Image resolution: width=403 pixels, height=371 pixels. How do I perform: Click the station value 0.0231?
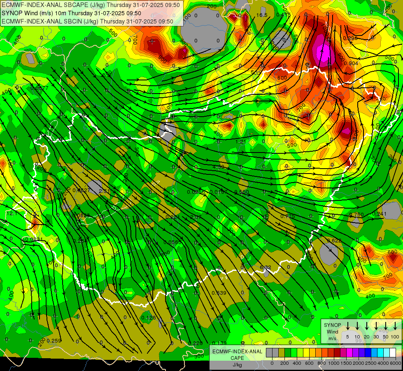[x=34, y=240]
